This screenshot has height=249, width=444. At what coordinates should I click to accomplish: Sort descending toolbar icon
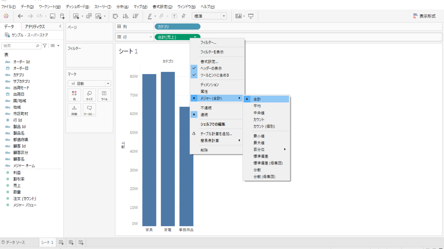136,16
